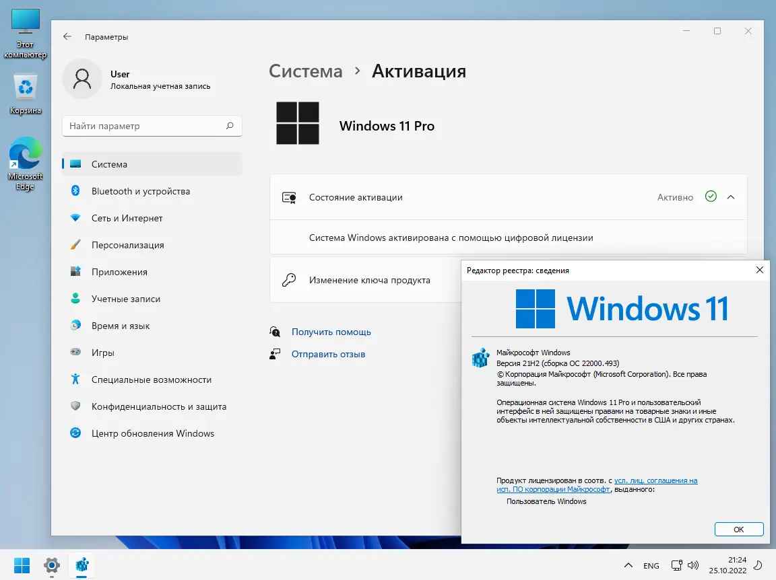Screen dimensions: 776x580
Task: Click the Система breadcrumb link
Action: click(x=305, y=71)
